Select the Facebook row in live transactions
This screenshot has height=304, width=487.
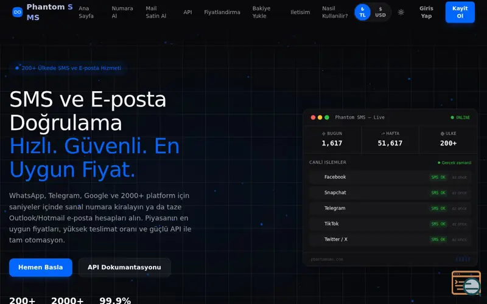390,177
